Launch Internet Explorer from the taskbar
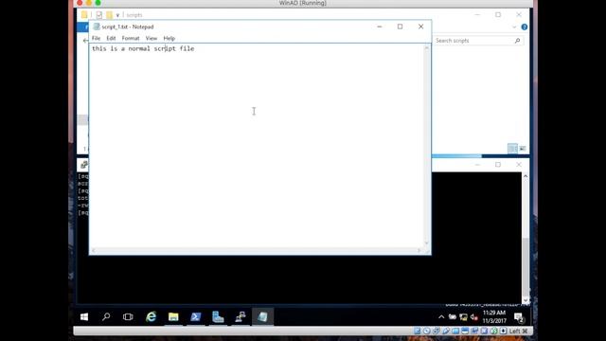Image resolution: width=606 pixels, height=341 pixels. tap(151, 317)
